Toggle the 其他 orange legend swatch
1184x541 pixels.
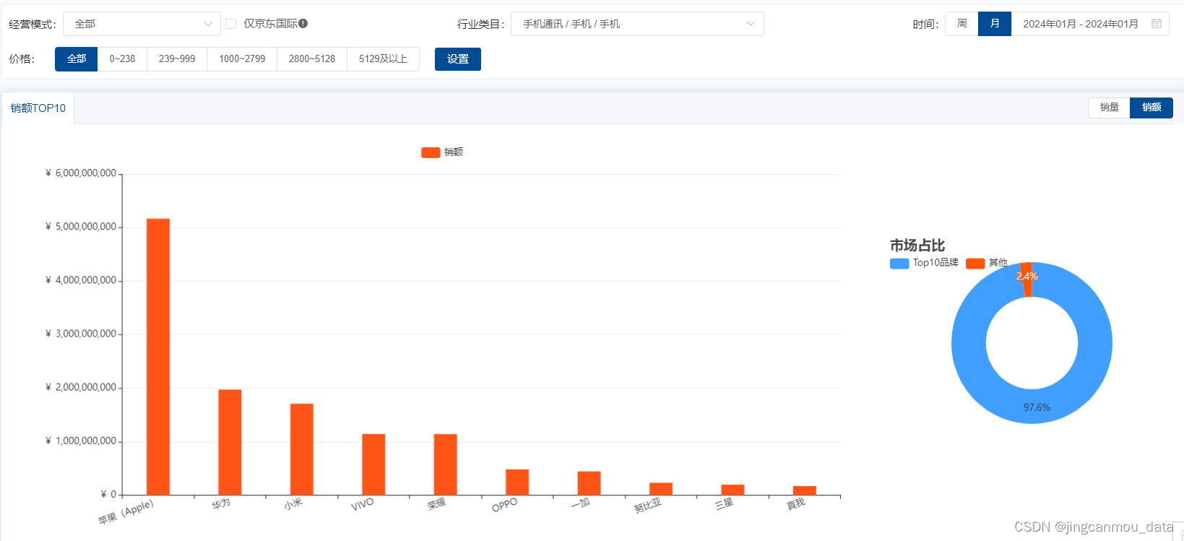click(x=975, y=264)
